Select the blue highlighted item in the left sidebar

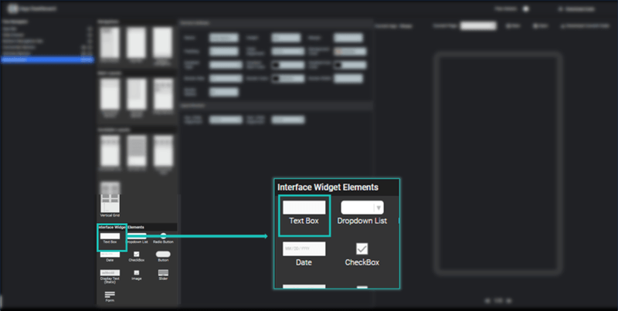(46, 59)
